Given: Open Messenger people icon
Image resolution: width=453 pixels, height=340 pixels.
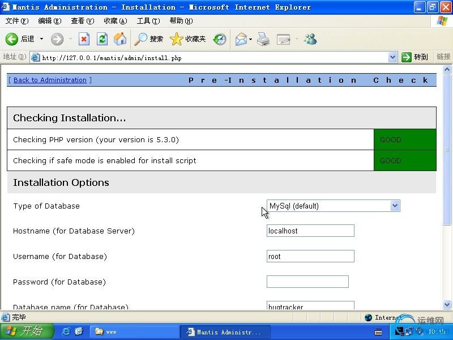Looking at the screenshot, I should tap(310, 39).
